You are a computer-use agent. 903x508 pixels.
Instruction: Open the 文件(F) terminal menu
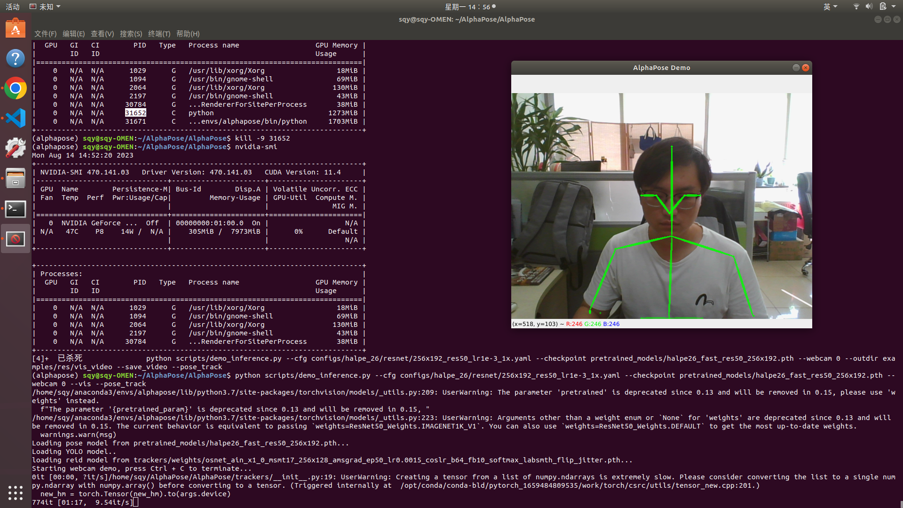coord(45,34)
